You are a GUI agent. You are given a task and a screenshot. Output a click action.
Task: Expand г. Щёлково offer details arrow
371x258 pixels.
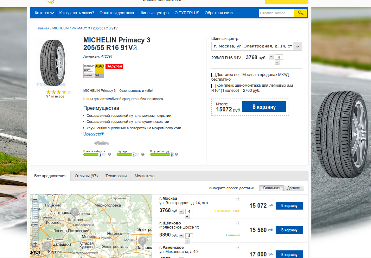point(238,223)
